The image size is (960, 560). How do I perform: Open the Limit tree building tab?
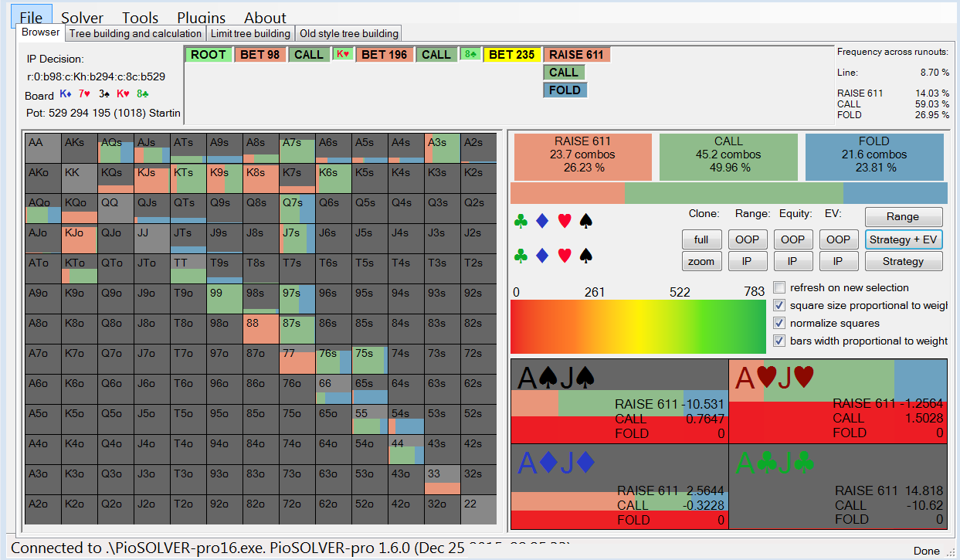[249, 33]
